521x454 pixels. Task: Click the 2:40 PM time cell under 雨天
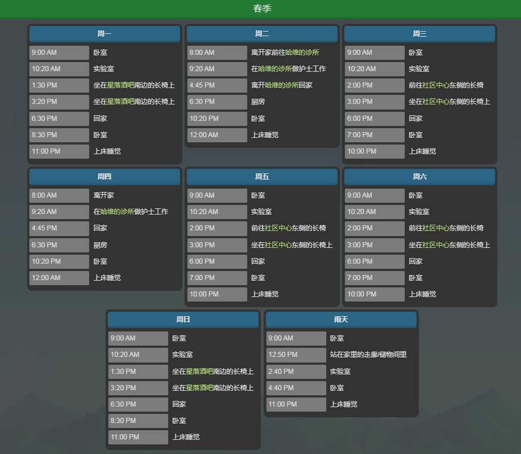click(296, 372)
